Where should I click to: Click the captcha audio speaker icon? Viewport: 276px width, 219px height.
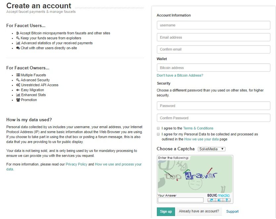point(219,200)
